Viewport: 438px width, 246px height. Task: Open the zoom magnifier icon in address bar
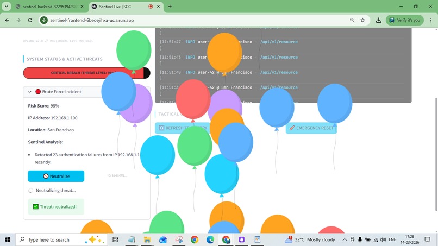coord(352,20)
